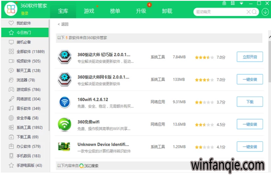Screen dimensions: 271x178
Task: Open the download manager arrow icon
Action: tap(265, 12)
